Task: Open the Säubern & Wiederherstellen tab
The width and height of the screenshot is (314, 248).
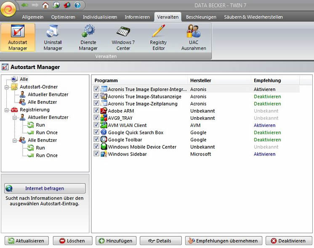Action: pos(253,17)
